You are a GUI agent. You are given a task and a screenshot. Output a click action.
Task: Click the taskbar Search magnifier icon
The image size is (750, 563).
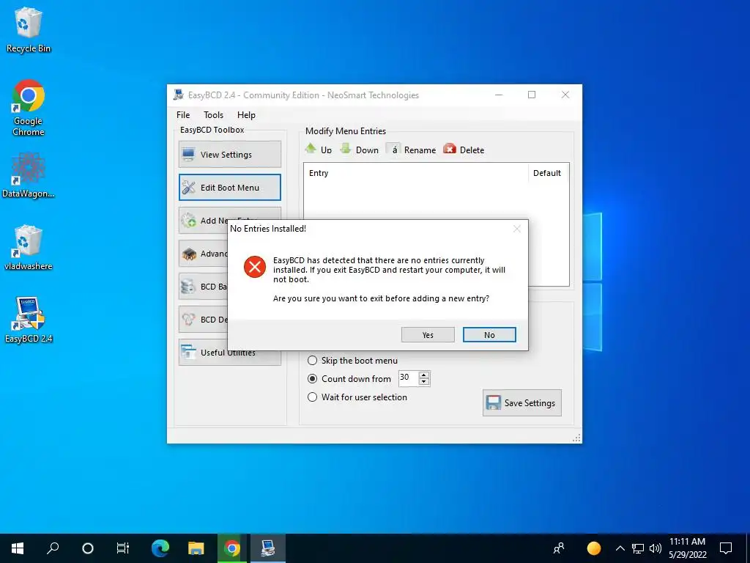[x=53, y=548]
